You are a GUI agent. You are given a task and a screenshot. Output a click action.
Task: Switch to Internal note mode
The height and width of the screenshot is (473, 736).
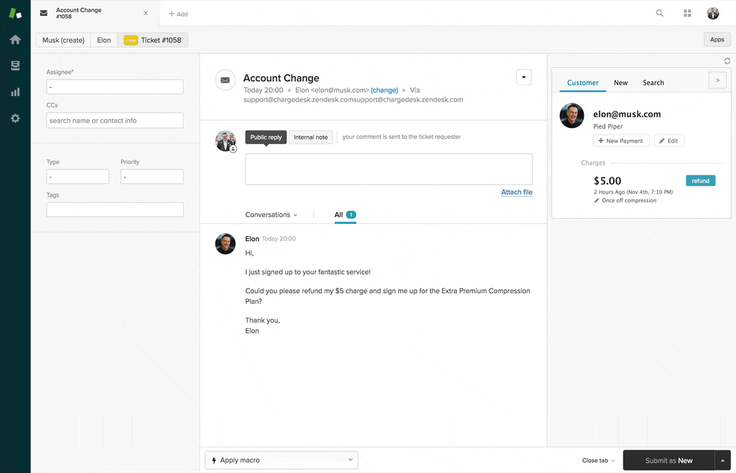pos(311,137)
